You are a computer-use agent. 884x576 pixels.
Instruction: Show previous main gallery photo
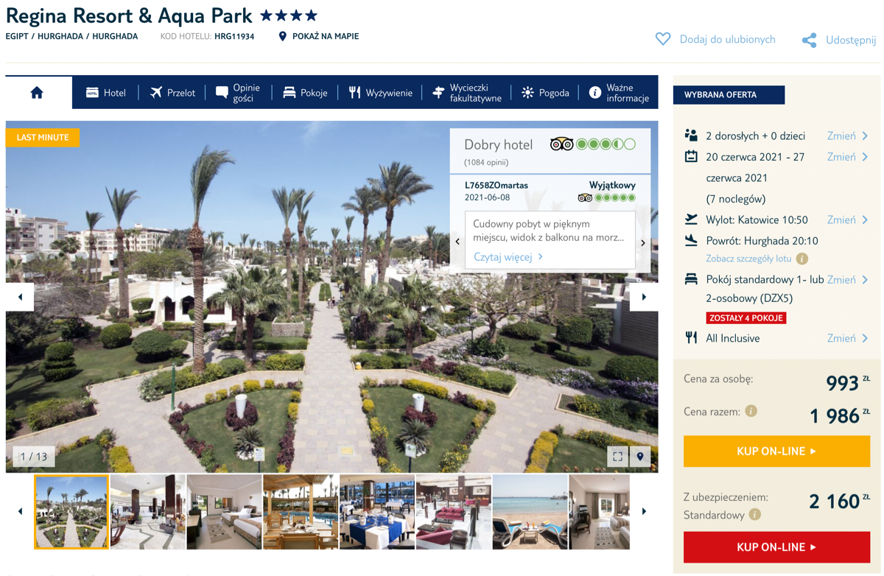[20, 297]
